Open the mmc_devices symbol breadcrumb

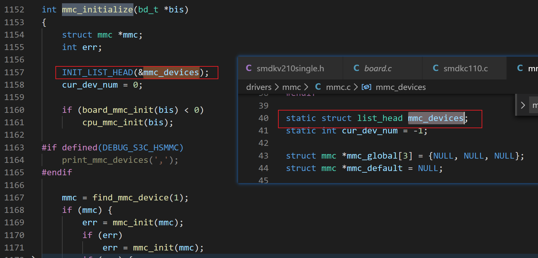[400, 87]
